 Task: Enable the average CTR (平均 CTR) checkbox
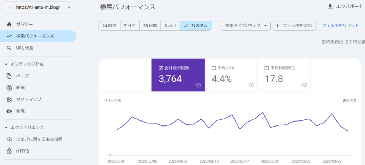pos(214,68)
